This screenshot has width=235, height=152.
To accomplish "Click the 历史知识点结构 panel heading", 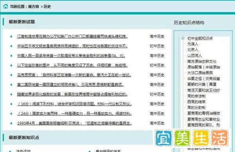I will [x=189, y=23].
